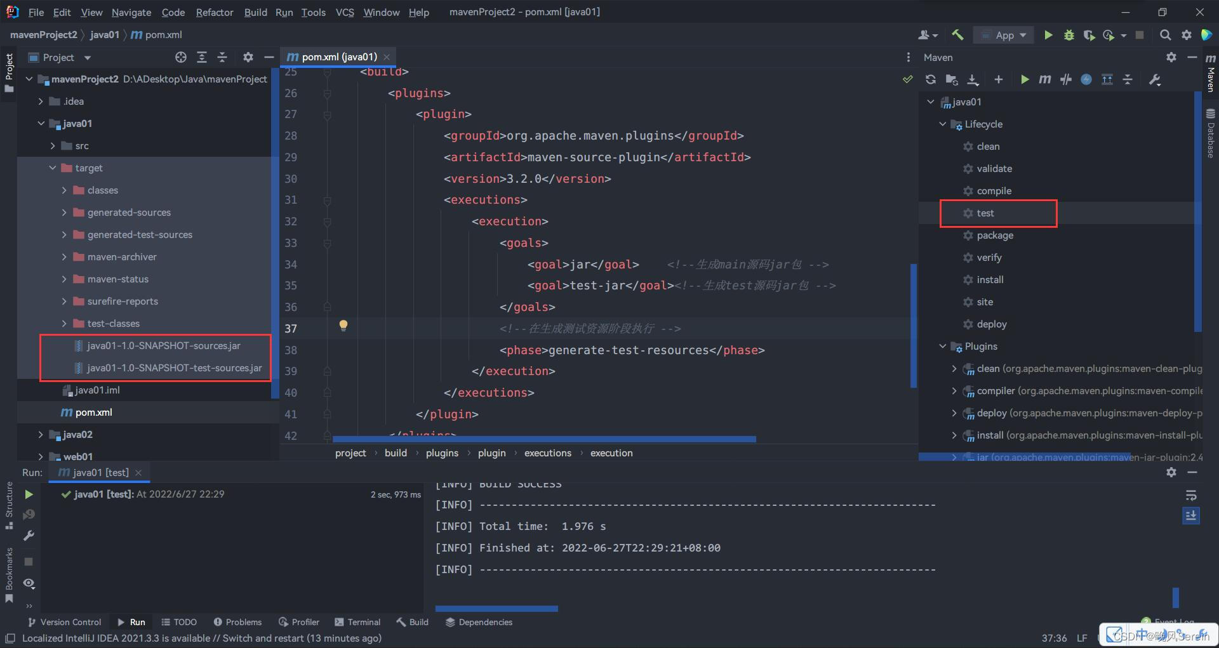Run App with coverage

click(1089, 35)
